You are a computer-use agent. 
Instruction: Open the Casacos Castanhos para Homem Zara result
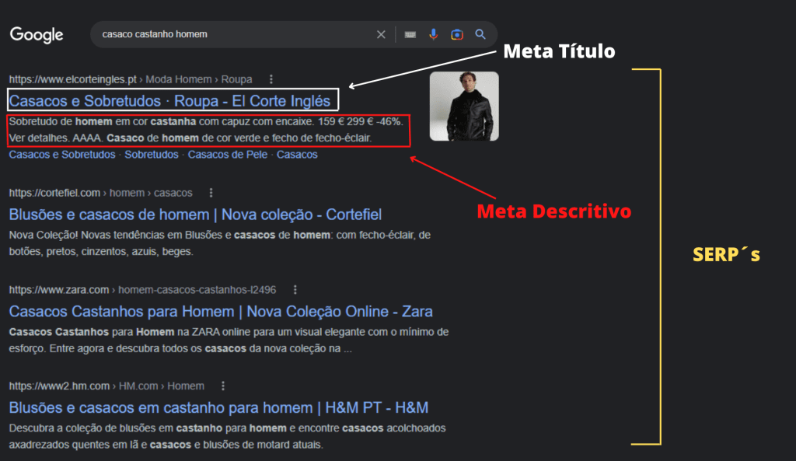[x=221, y=311]
